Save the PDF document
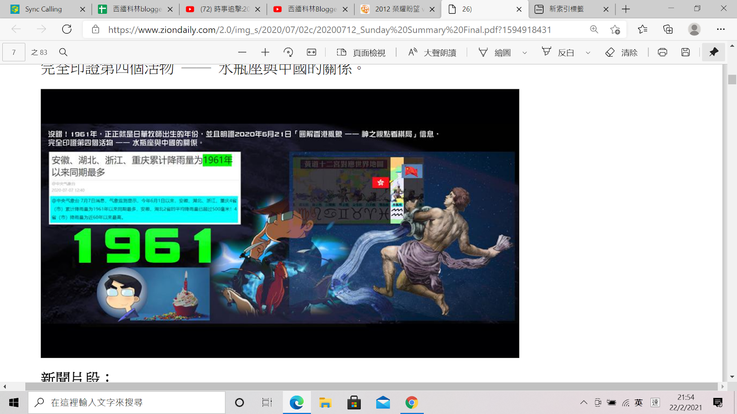 tap(685, 52)
